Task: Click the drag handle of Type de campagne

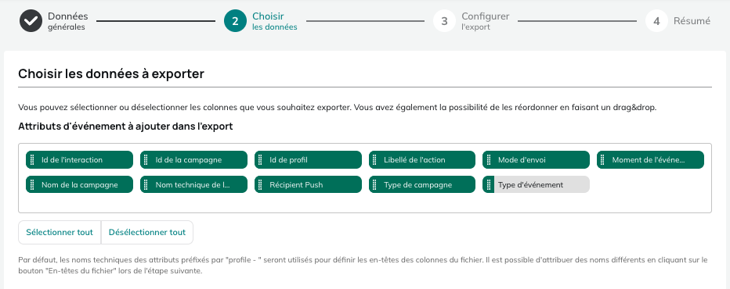Action: (374, 184)
